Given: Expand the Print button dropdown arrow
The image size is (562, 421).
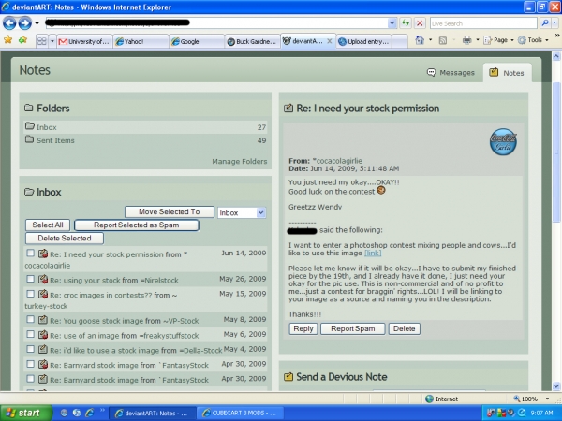Looking at the screenshot, I should tap(477, 40).
